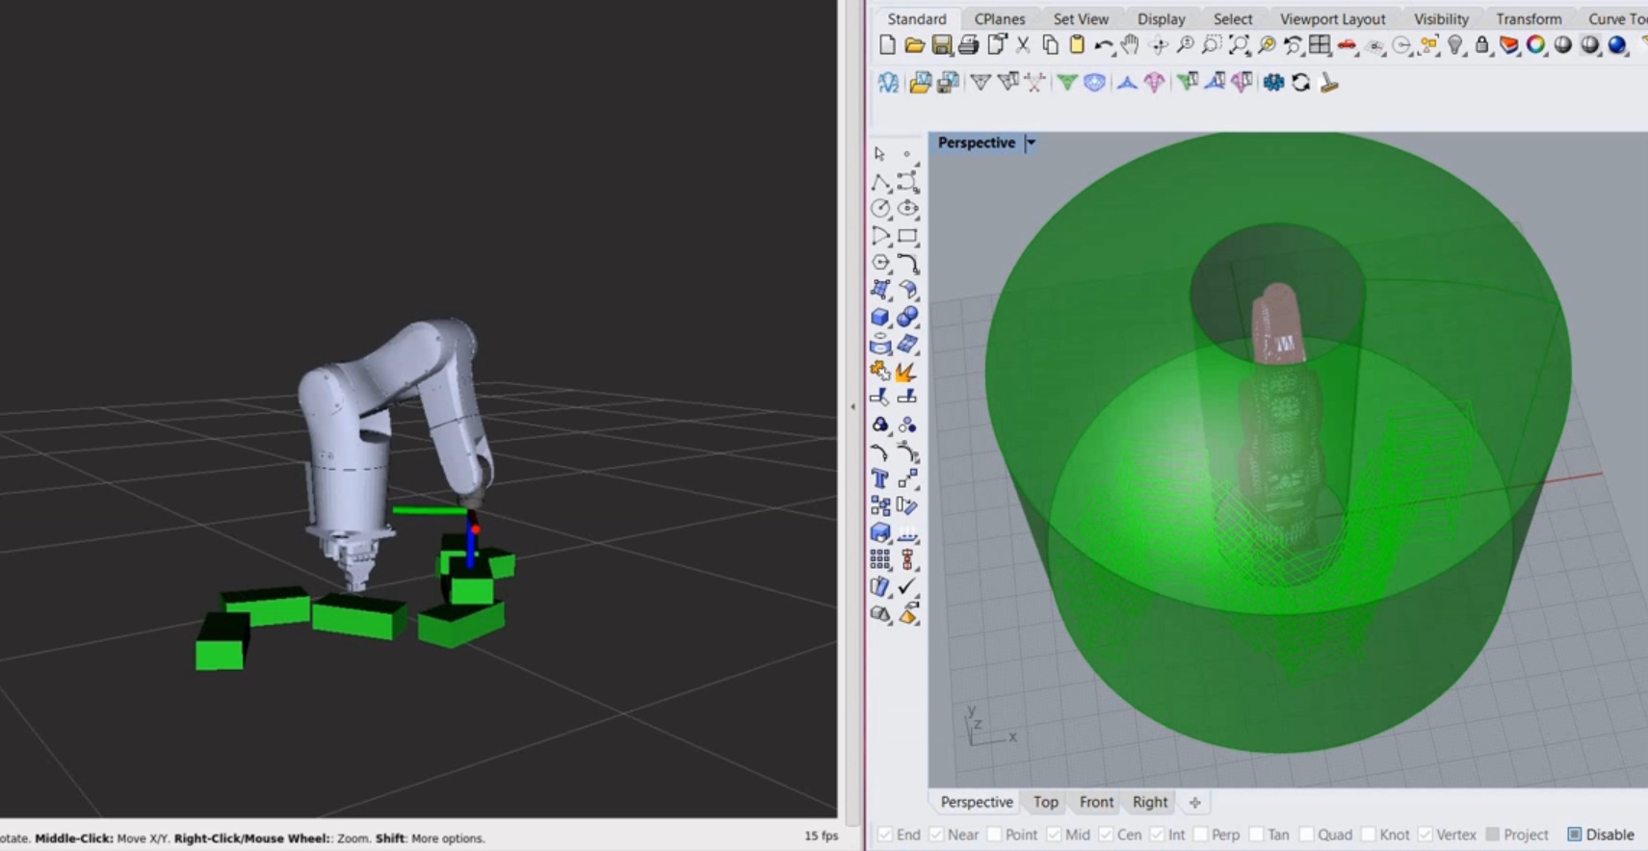1648x851 pixels.
Task: Click the Perspective tab at viewport bottom
Action: click(x=977, y=802)
